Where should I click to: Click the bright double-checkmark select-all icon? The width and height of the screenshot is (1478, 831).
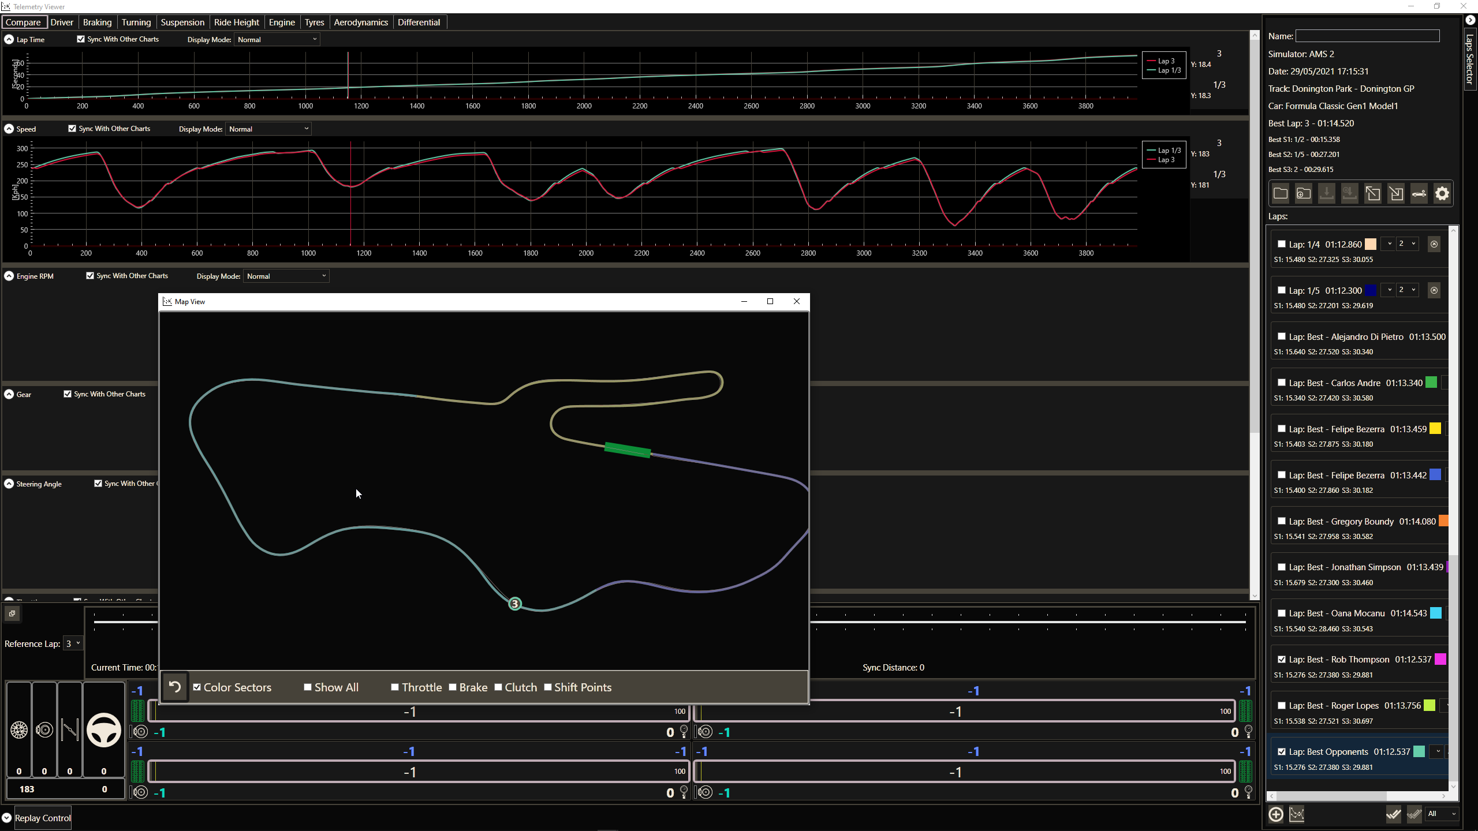pyautogui.click(x=1394, y=814)
